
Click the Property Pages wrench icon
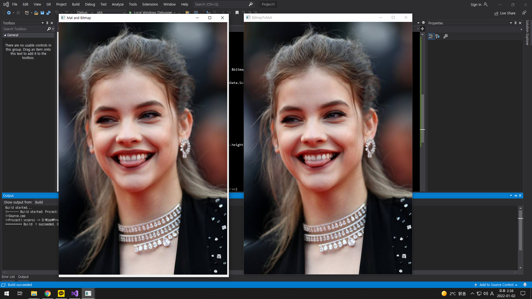tap(446, 36)
